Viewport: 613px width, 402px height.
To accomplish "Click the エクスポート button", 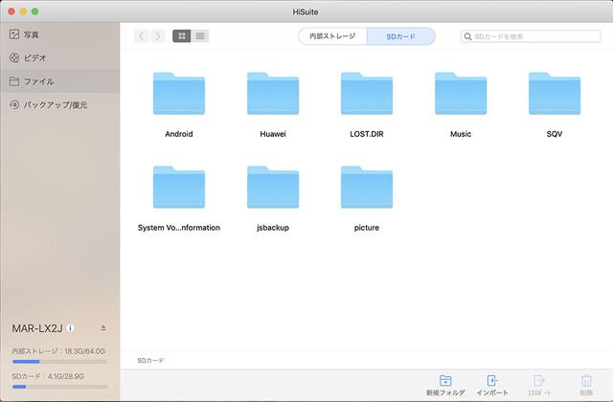I will click(539, 385).
